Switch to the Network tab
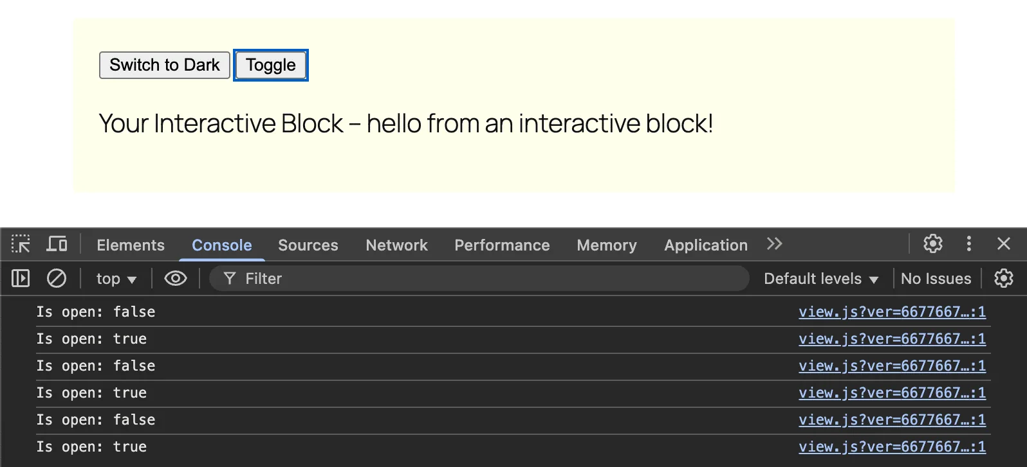1027x467 pixels. click(396, 245)
